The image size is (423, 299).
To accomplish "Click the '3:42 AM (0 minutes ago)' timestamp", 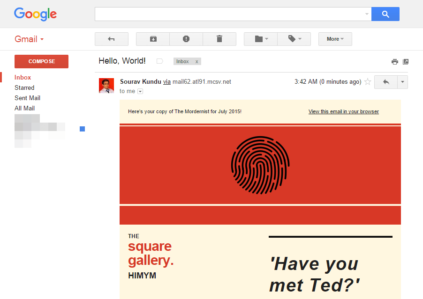I will pyautogui.click(x=328, y=81).
